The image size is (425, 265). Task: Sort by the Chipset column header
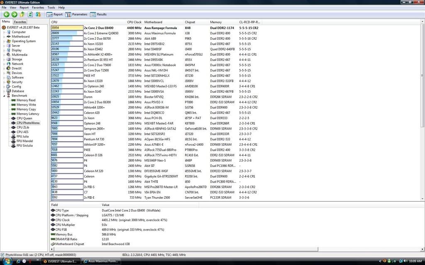[x=196, y=22]
